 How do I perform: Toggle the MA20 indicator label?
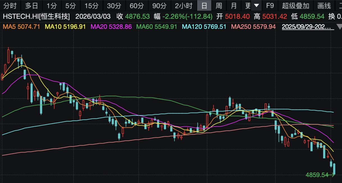tap(111, 27)
